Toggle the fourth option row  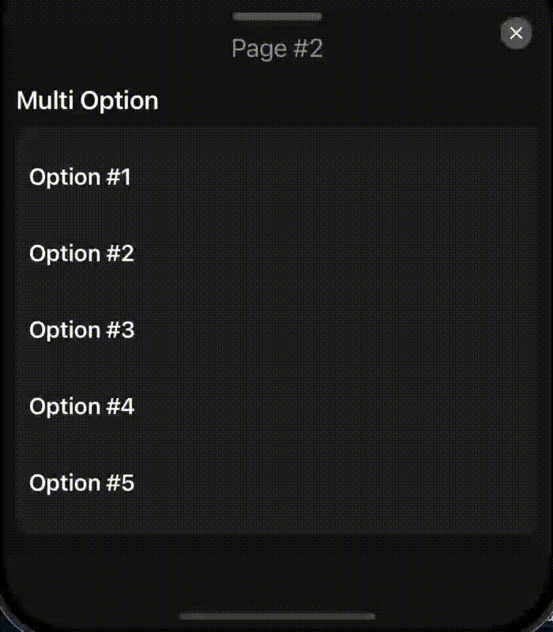coord(81,406)
